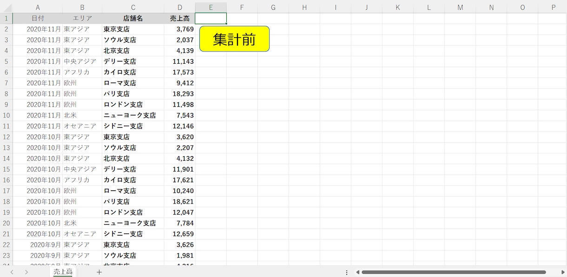The image size is (567, 277).
Task: Select 北米 cell in row 10
Action: point(82,115)
